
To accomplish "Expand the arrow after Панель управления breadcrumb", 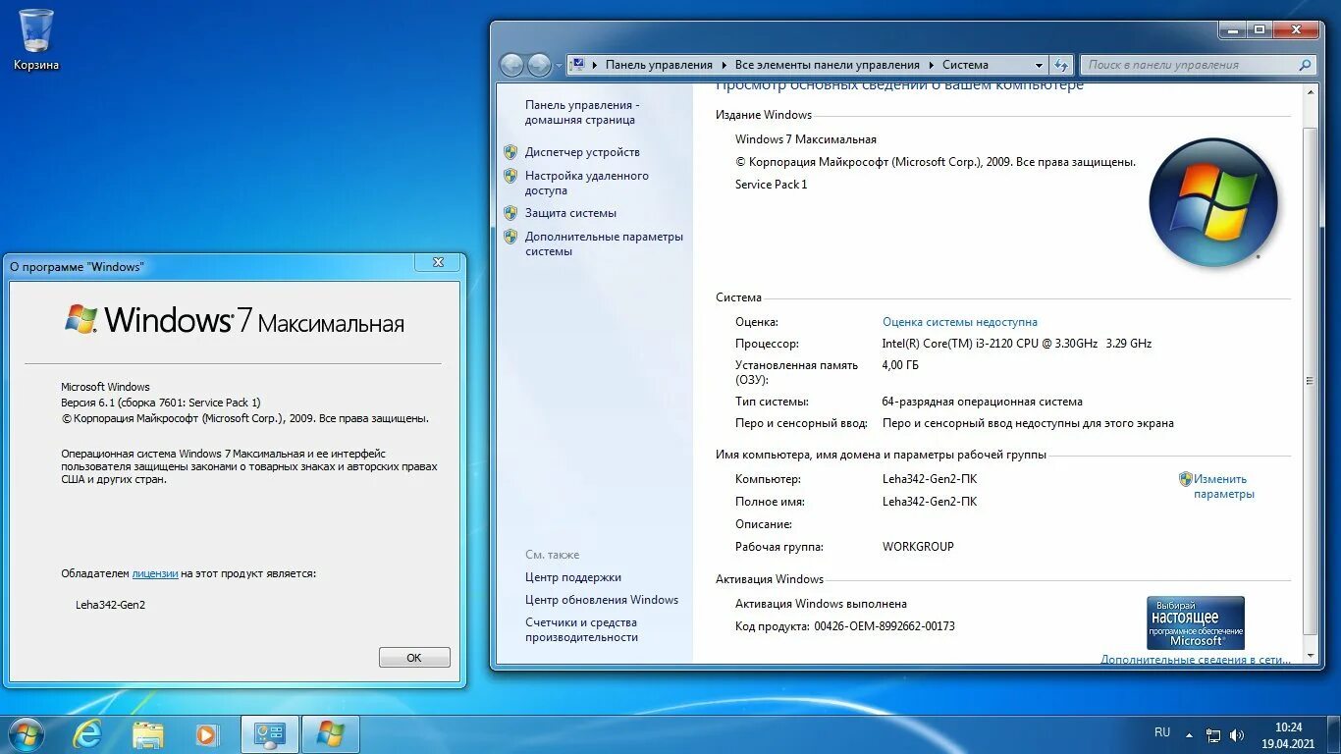I will [724, 65].
